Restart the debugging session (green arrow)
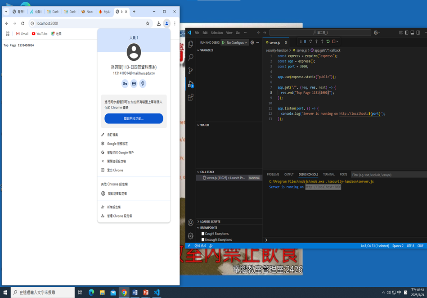 pyautogui.click(x=328, y=42)
